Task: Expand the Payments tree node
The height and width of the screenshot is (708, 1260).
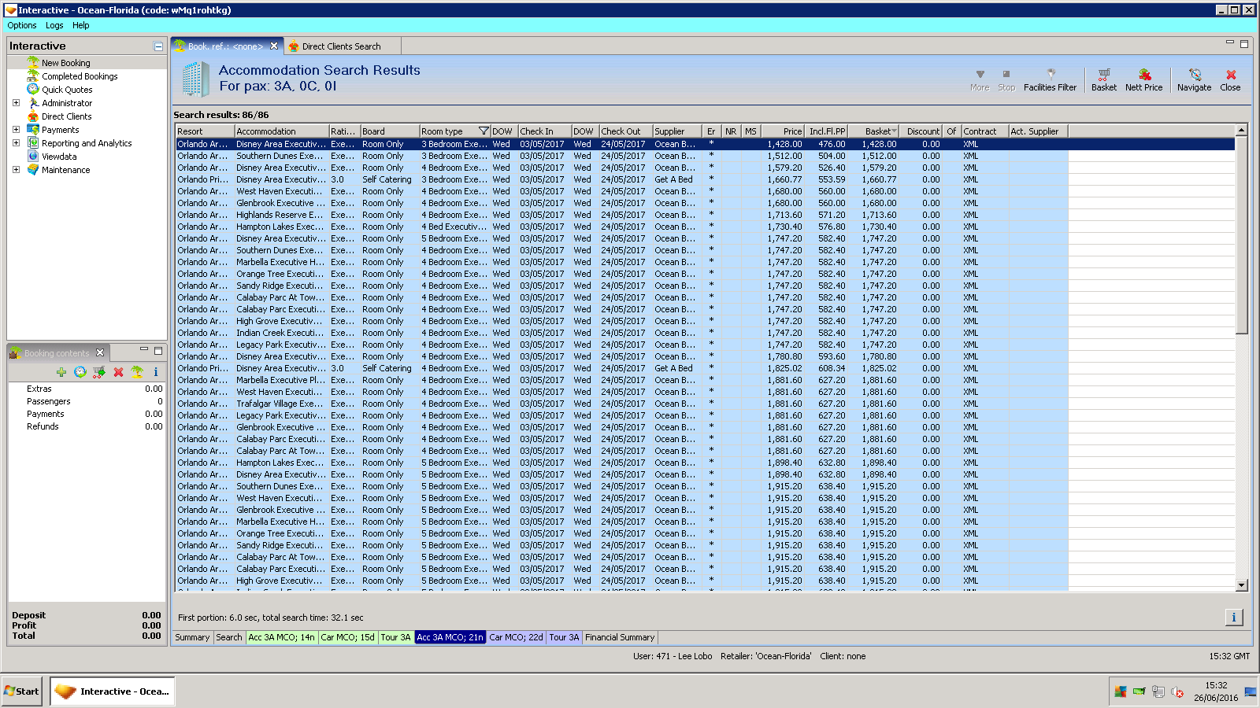Action: tap(16, 130)
